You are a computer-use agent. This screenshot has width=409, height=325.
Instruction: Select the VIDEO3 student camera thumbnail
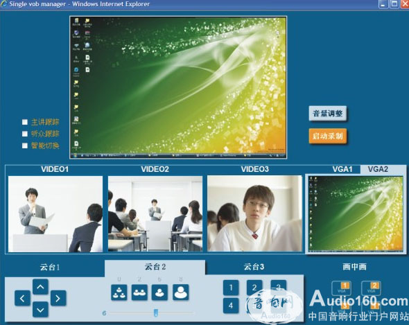pyautogui.click(x=254, y=214)
